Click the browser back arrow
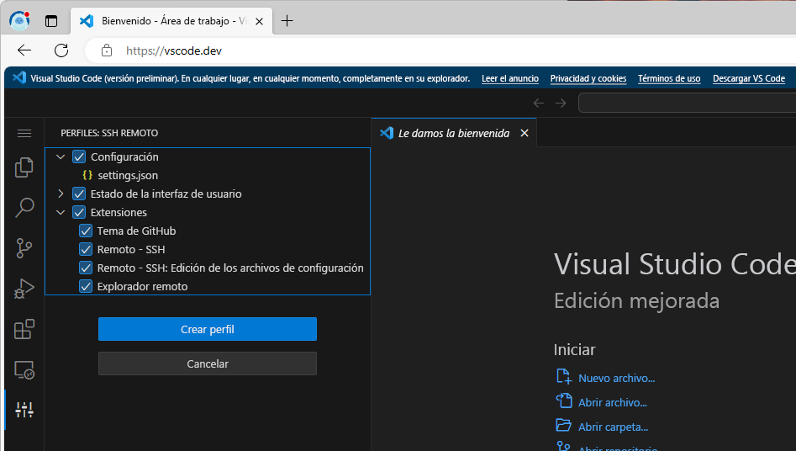 [x=24, y=50]
